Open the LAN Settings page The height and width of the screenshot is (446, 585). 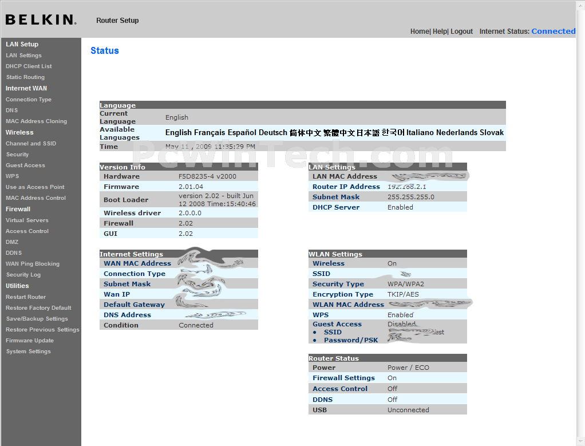pyautogui.click(x=23, y=55)
